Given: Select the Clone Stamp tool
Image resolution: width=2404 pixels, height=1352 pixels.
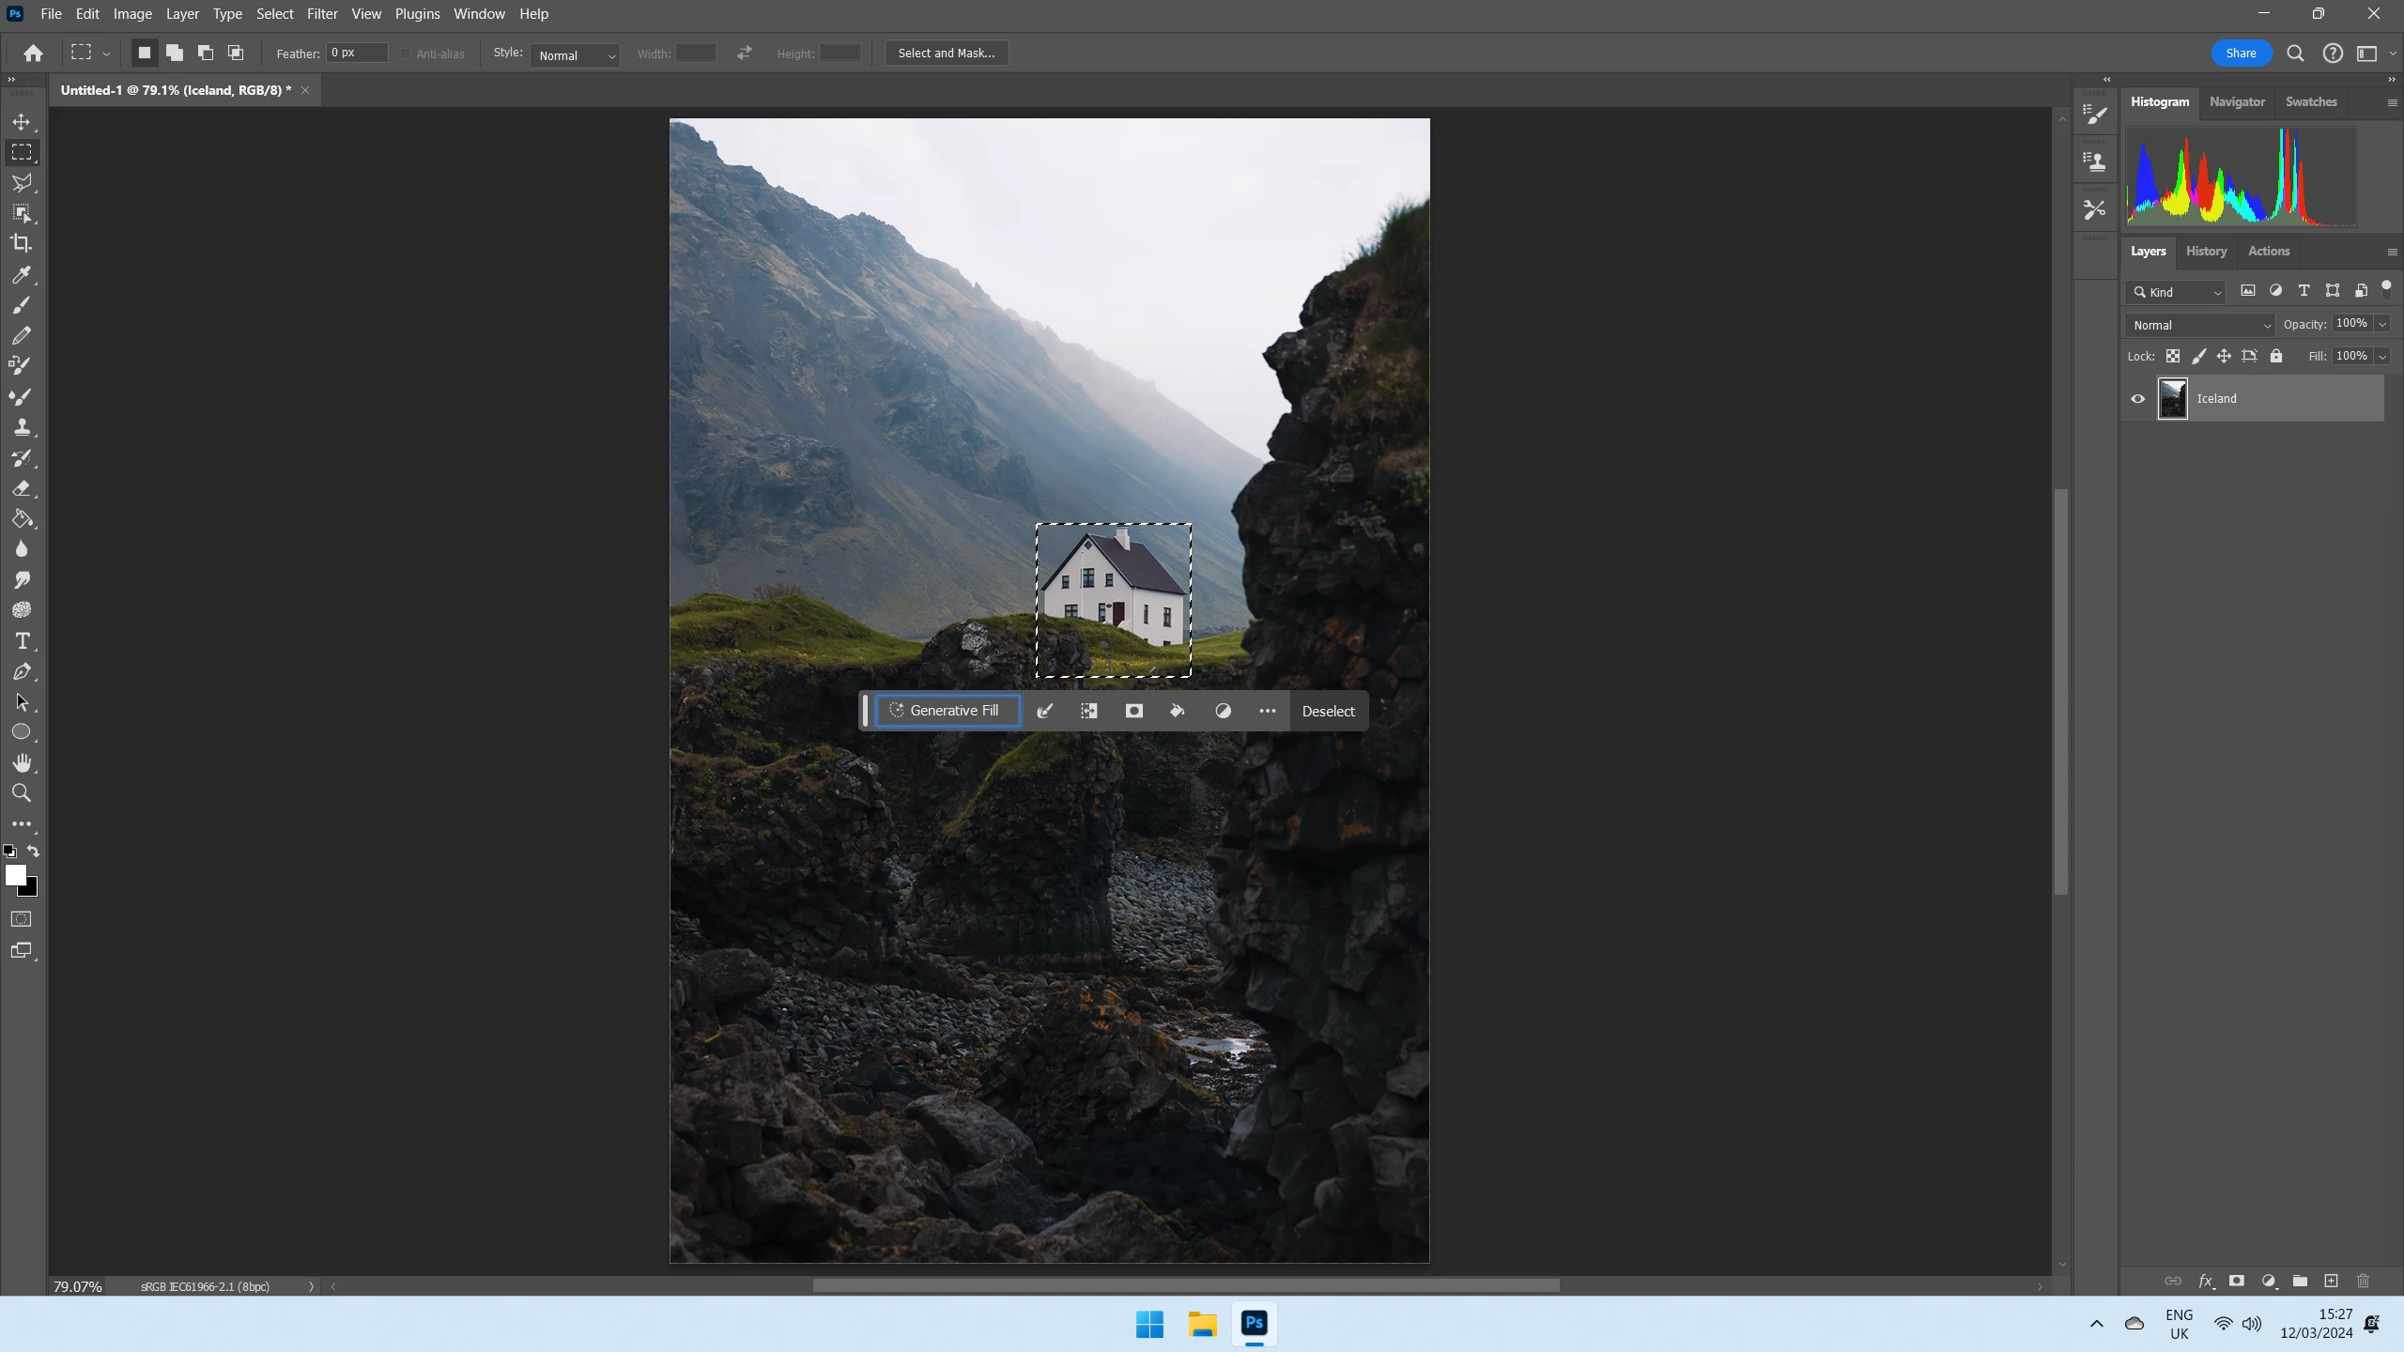Looking at the screenshot, I should (x=21, y=427).
